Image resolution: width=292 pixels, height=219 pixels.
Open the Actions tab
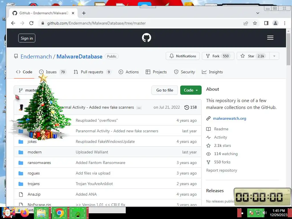129,72
